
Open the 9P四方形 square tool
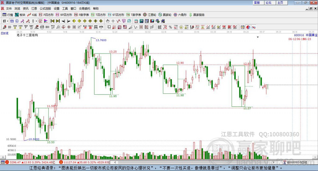(64, 15)
